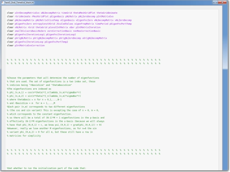Click the variable thetaGridAnimate
The height and width of the screenshot is (172, 230).
click(107, 13)
